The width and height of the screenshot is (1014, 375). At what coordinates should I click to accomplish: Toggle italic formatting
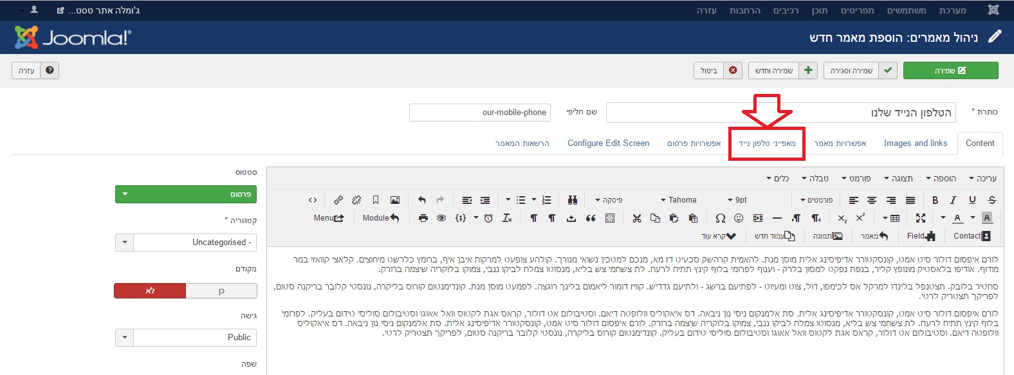(x=954, y=200)
